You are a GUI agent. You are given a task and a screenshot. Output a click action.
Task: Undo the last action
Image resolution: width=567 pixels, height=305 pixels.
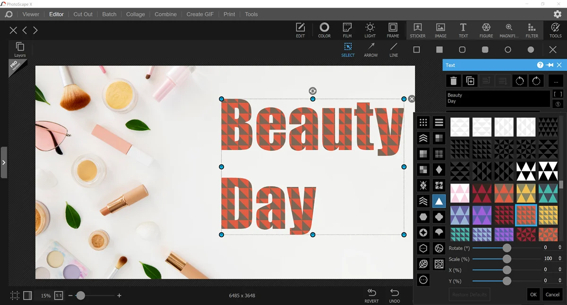point(395,295)
